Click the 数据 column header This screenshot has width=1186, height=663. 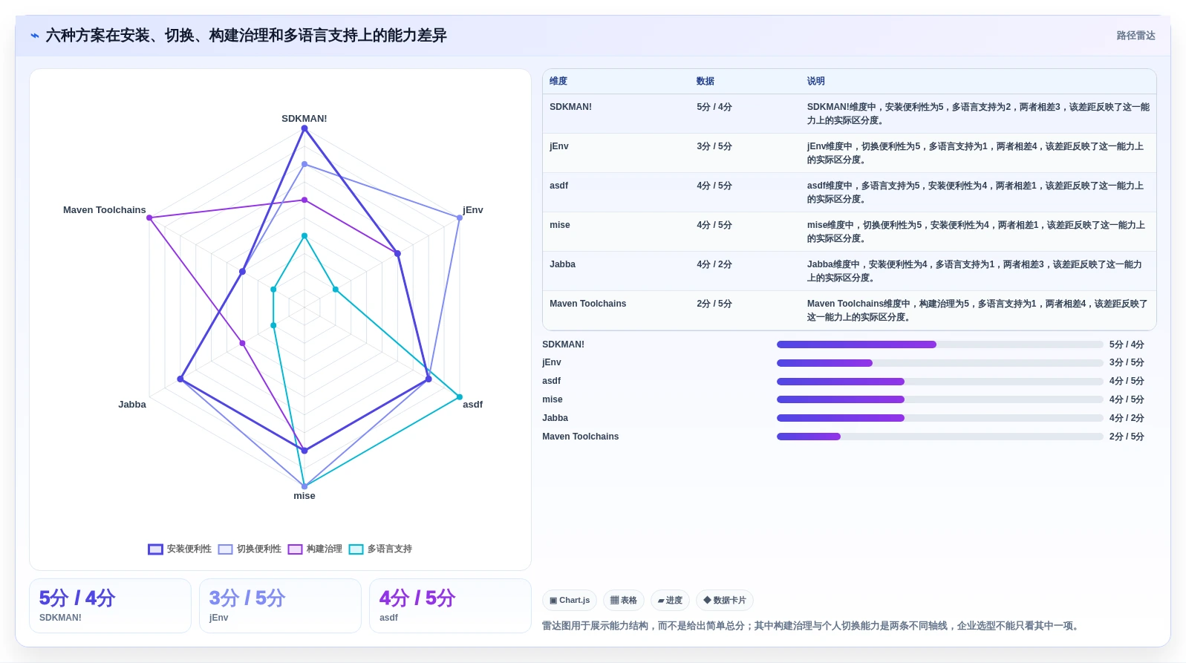tap(706, 82)
